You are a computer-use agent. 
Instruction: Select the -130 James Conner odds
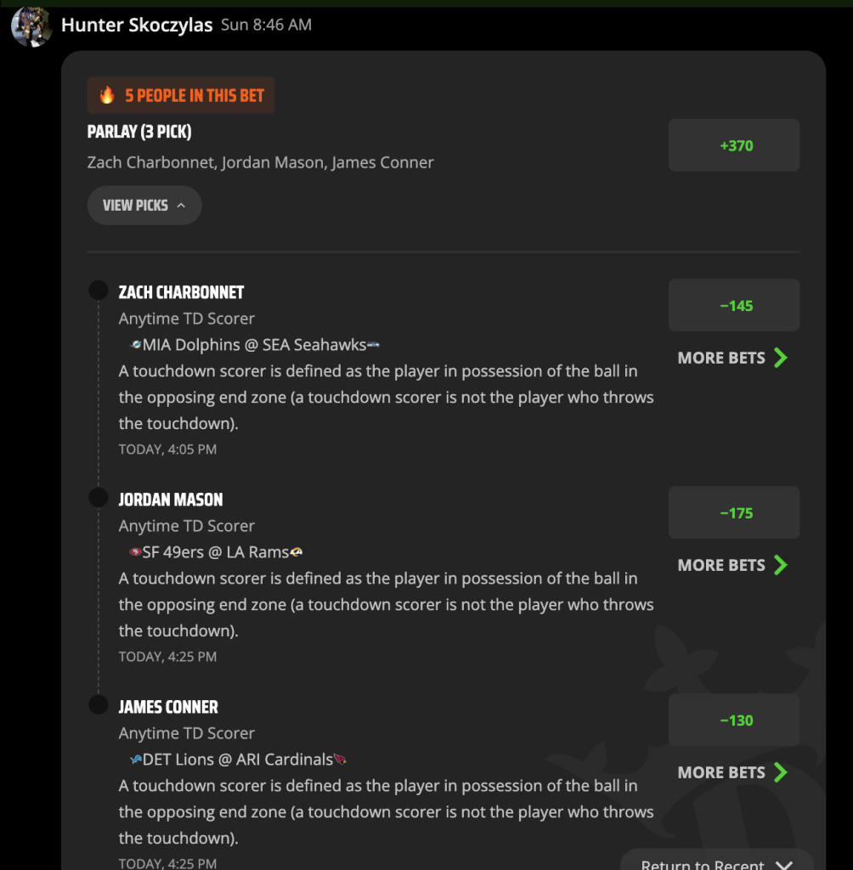coord(734,720)
